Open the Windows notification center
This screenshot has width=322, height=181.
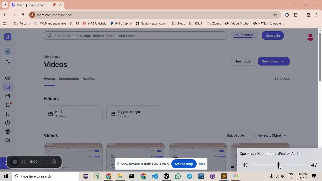coord(315,176)
